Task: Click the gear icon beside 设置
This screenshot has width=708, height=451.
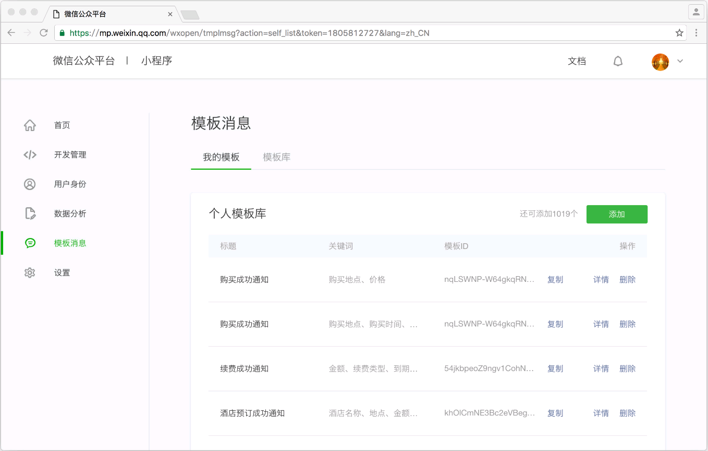Action: 30,272
